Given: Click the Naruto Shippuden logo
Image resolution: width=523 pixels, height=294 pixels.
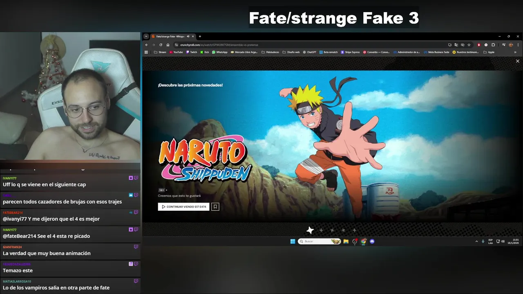Looking at the screenshot, I should point(205,158).
